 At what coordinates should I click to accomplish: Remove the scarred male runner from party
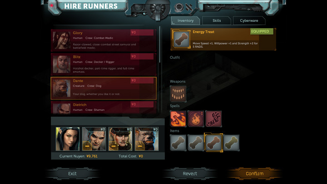[87, 146]
